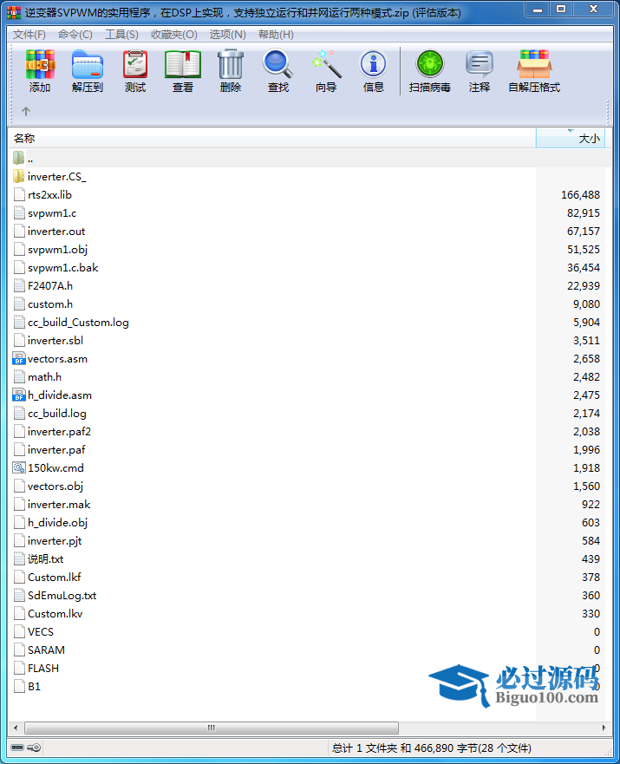Click the Extract To (解压到) icon
Image resolution: width=620 pixels, height=764 pixels.
(x=88, y=65)
